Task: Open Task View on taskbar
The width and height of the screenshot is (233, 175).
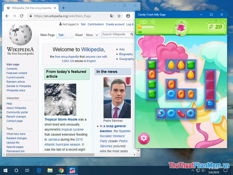Action: pyautogui.click(x=27, y=171)
